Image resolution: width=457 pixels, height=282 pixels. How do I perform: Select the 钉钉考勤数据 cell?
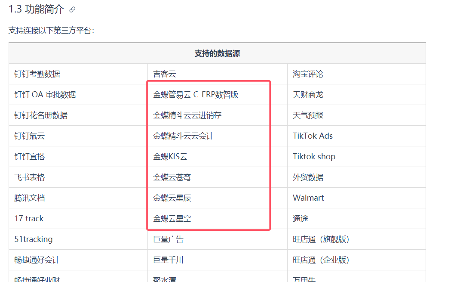pos(78,74)
